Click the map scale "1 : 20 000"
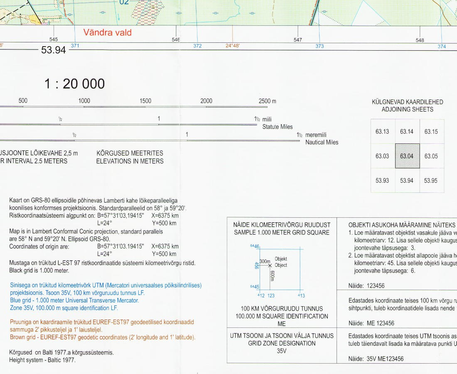 tap(75, 84)
